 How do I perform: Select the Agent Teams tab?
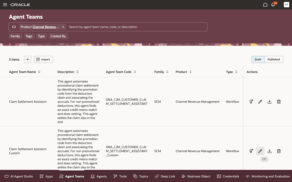(x=72, y=176)
